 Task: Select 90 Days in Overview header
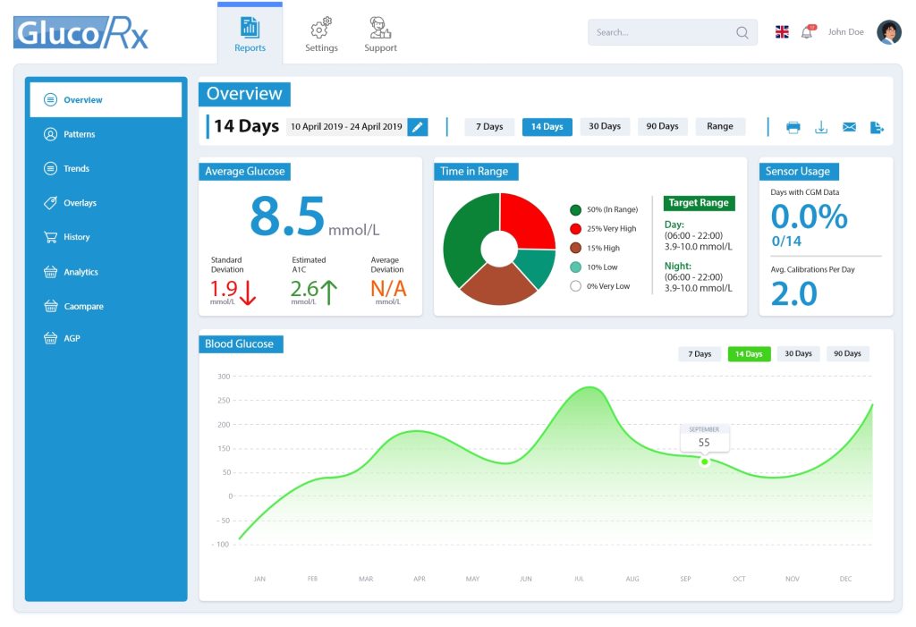(x=663, y=127)
